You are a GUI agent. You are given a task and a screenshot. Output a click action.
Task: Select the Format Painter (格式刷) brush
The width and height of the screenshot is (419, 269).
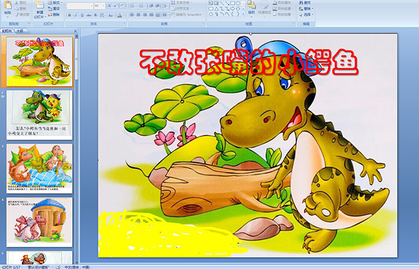(x=22, y=15)
